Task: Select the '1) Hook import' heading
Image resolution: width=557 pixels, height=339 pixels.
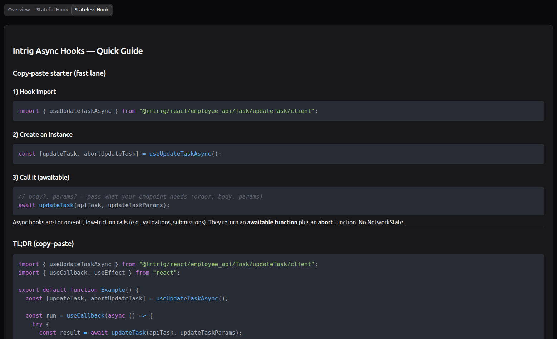Action: [x=34, y=91]
